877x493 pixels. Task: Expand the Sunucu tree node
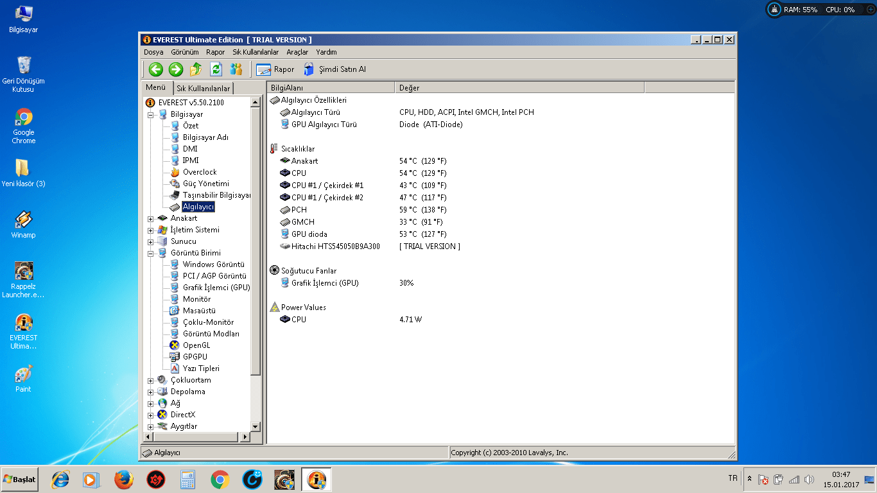pyautogui.click(x=151, y=241)
